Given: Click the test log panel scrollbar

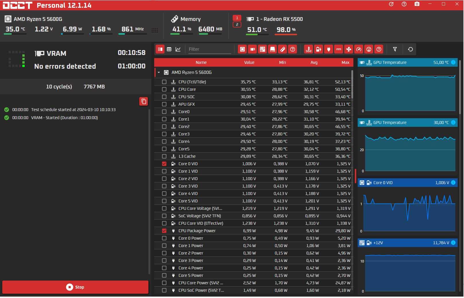Looking at the screenshot, I should point(149,191).
